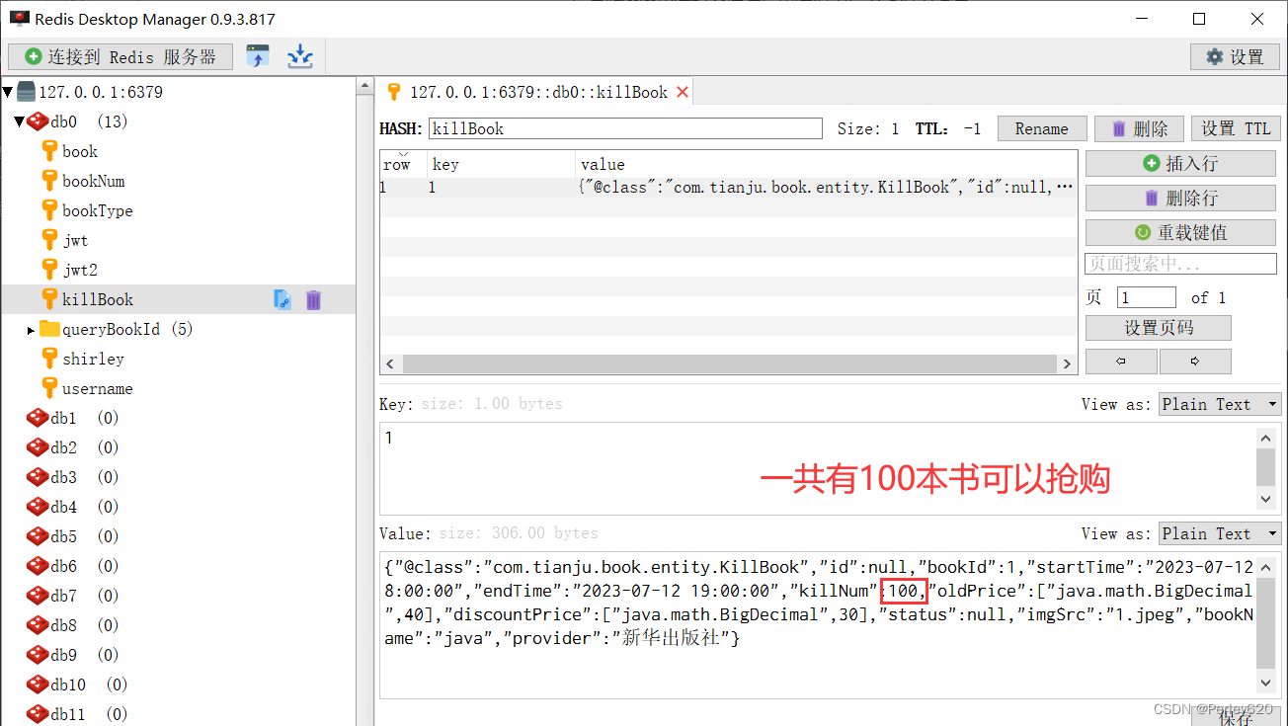The image size is (1288, 726).
Task: Click the key editor's vertical scrollbar up arrow
Action: [x=1266, y=438]
